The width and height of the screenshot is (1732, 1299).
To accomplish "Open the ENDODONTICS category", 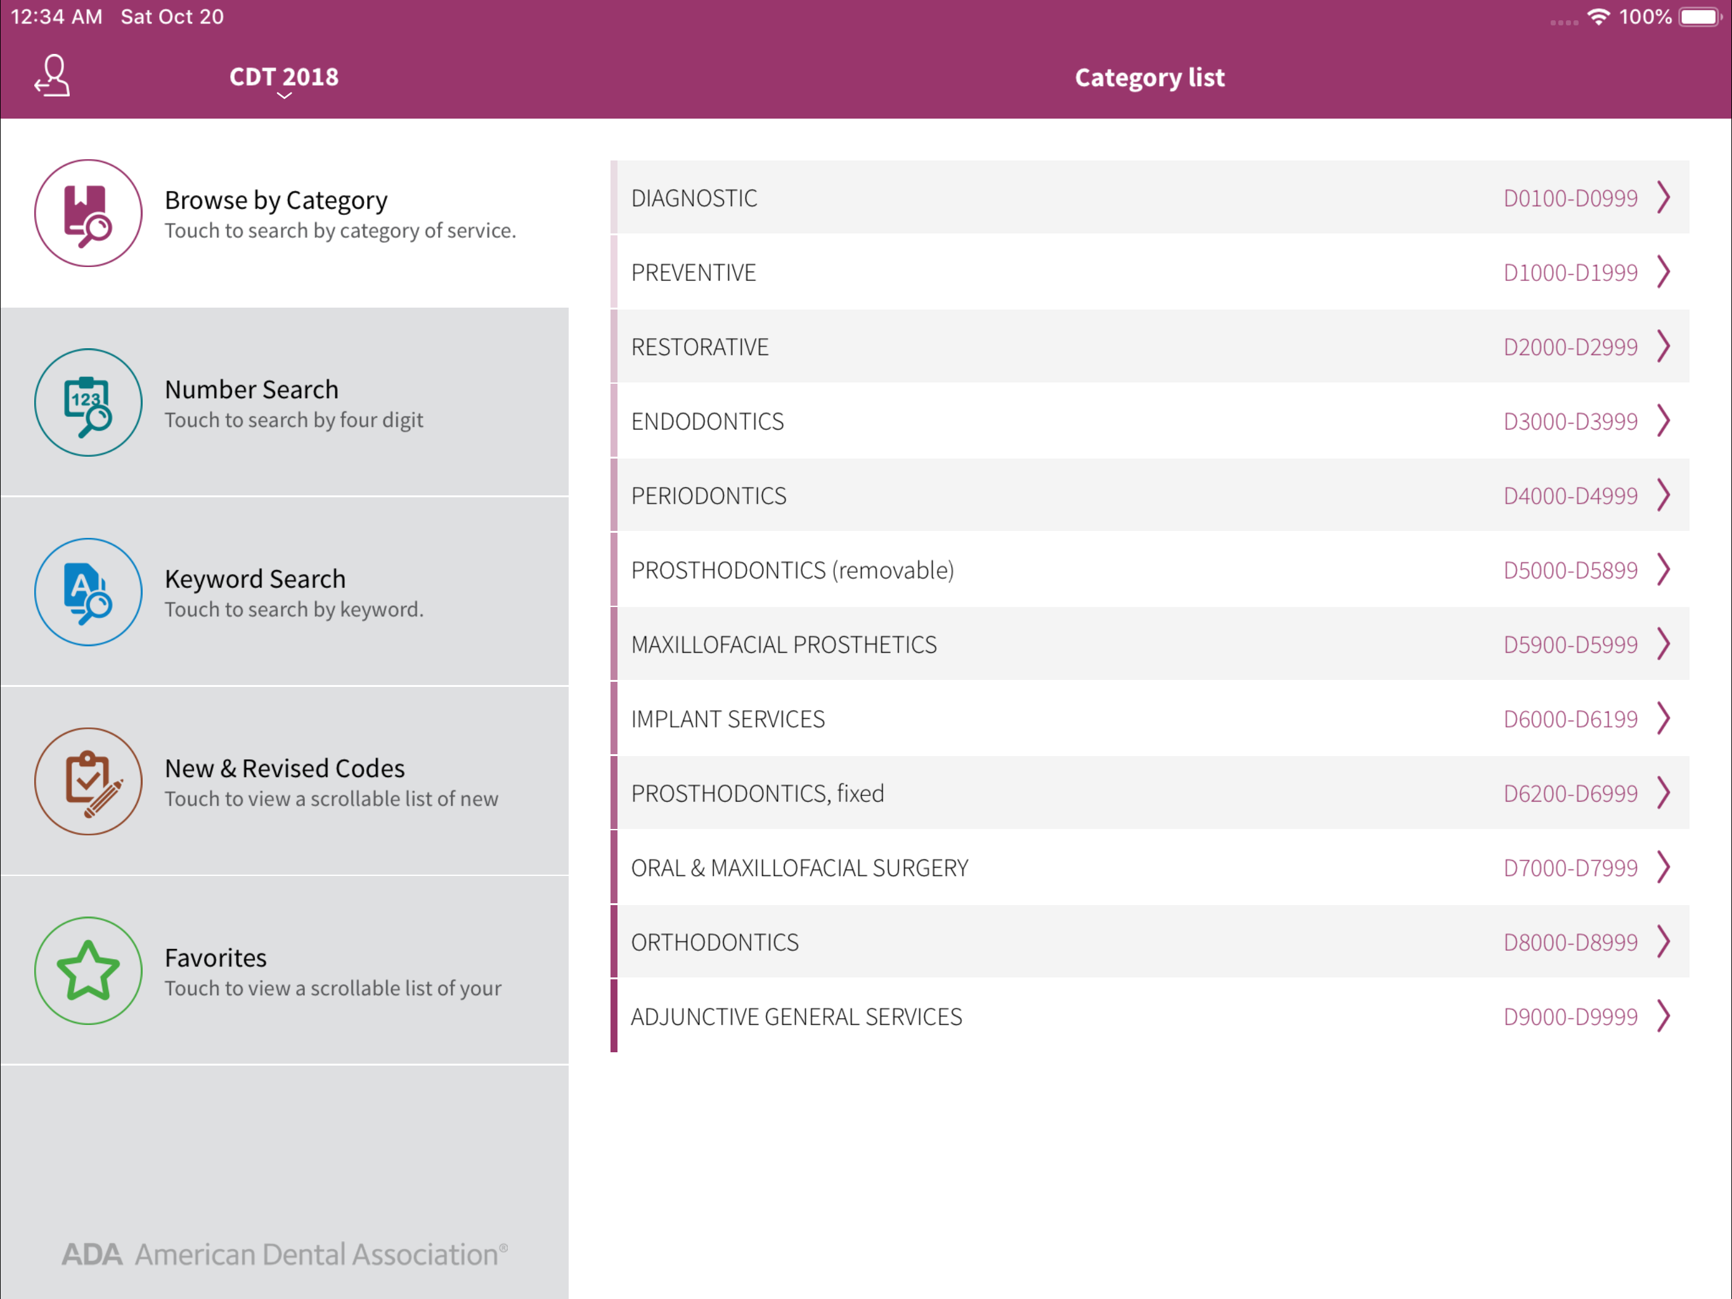I will click(x=1150, y=421).
